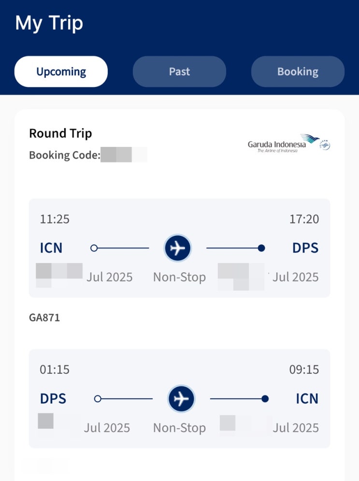Viewport: 359px width, 481px height.
Task: Open the GA871 flight number label
Action: click(x=44, y=318)
